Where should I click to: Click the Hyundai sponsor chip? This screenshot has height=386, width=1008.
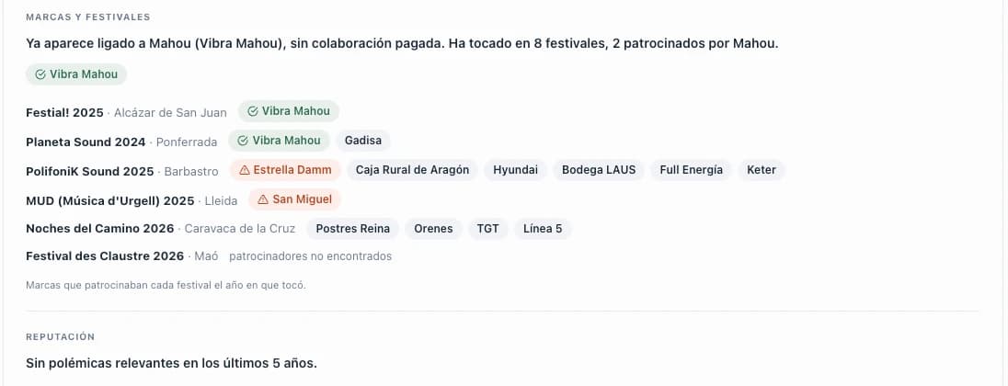tap(516, 170)
